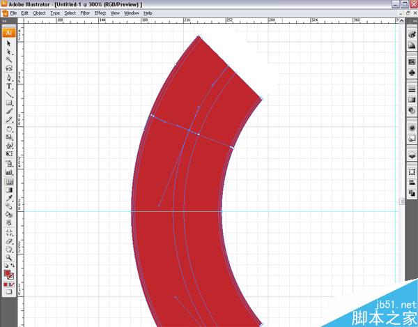This screenshot has width=418, height=327.
Task: Open the Select menu
Action: click(x=70, y=13)
